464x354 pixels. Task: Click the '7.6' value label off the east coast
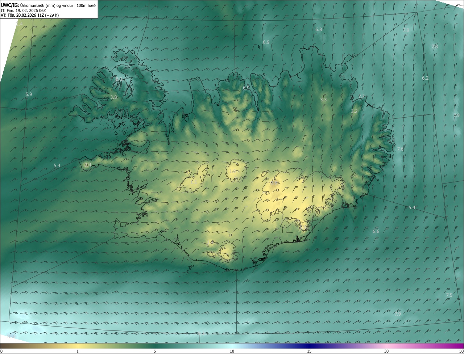[400, 149]
